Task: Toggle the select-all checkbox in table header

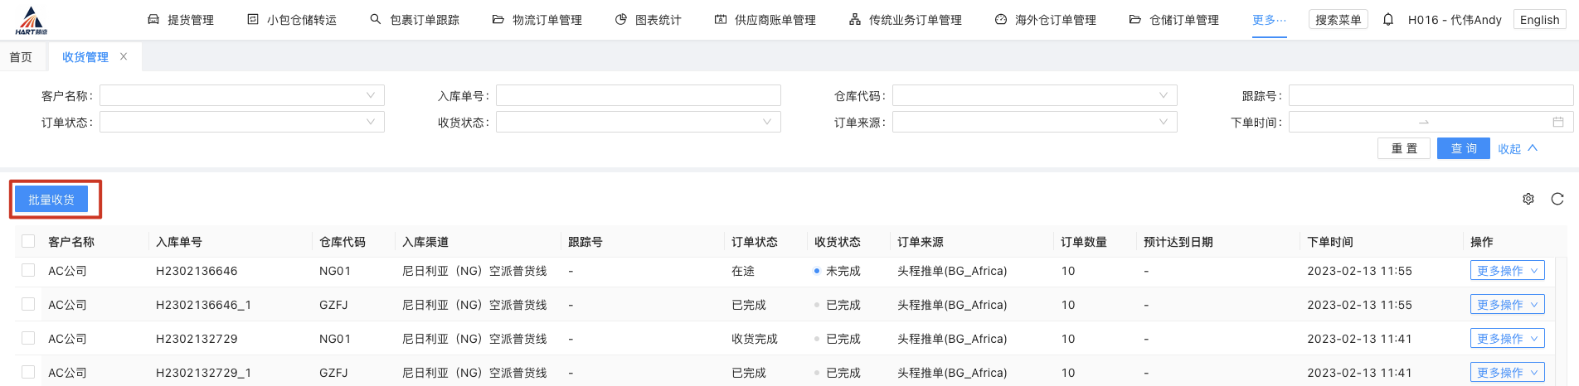Action: tap(28, 241)
